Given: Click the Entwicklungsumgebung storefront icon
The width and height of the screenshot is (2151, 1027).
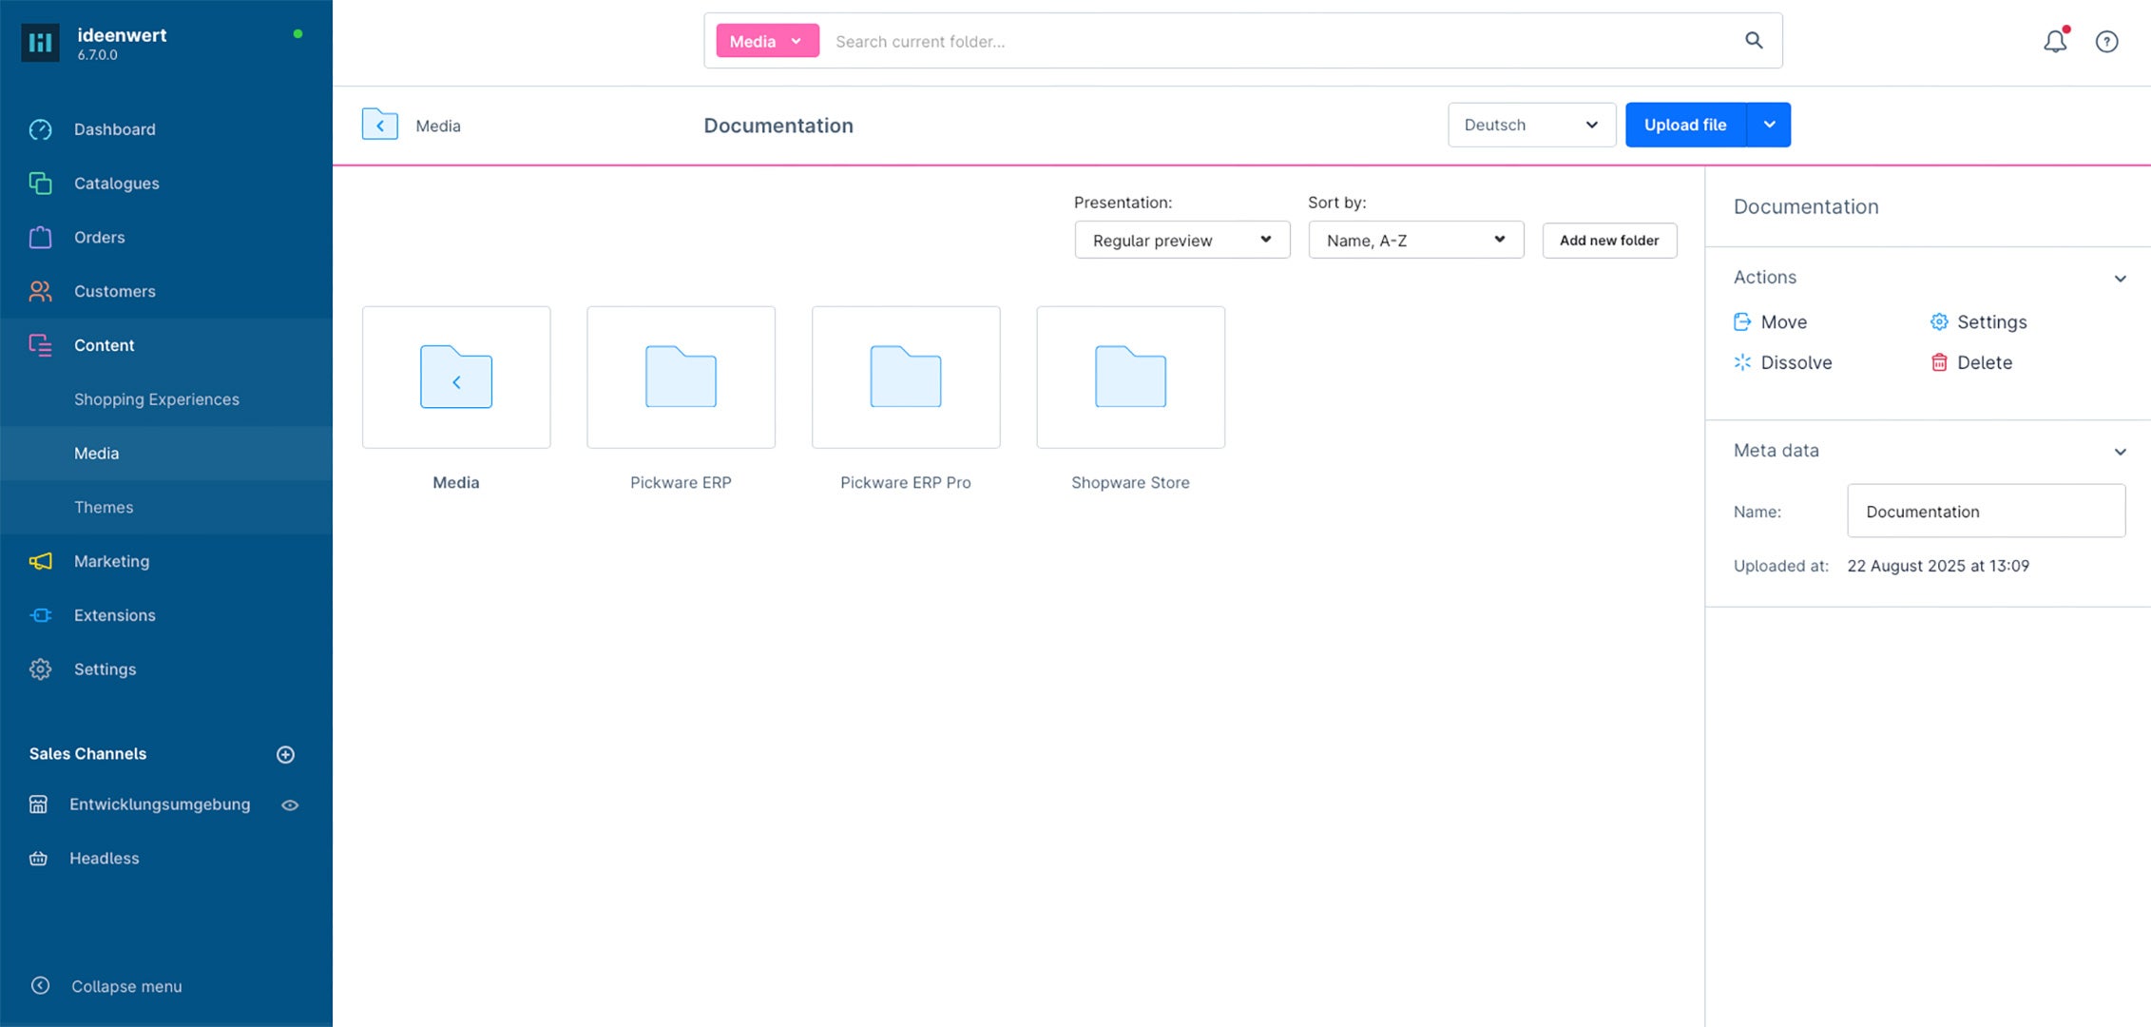Looking at the screenshot, I should 38,804.
